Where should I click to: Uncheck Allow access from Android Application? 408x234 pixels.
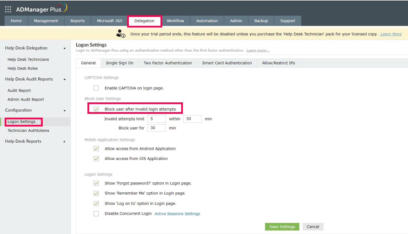(x=96, y=149)
